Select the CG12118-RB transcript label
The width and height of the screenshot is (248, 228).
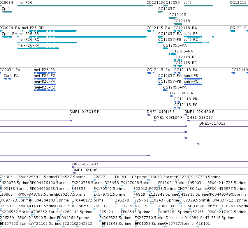pyautogui.click(x=185, y=57)
